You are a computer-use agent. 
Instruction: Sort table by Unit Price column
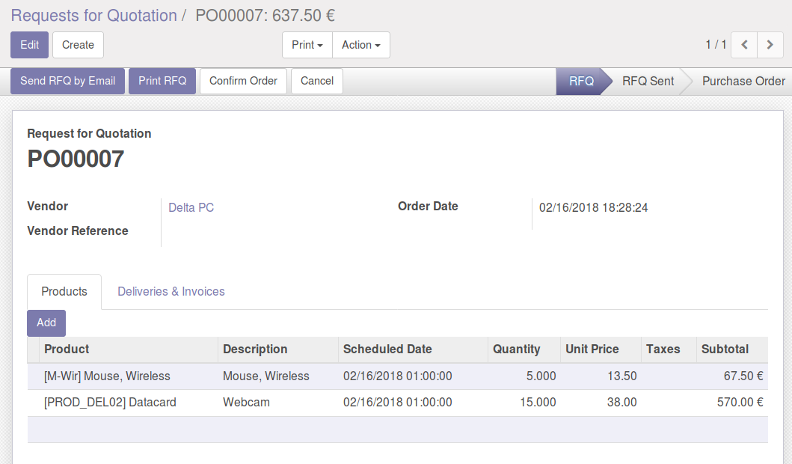(x=592, y=349)
